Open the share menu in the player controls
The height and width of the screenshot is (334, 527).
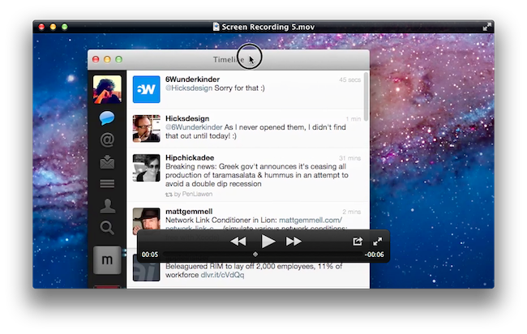[x=358, y=242]
